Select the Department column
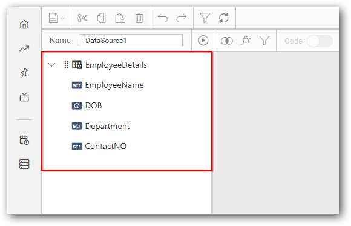Screen dimensions: 351x226 (x=107, y=126)
